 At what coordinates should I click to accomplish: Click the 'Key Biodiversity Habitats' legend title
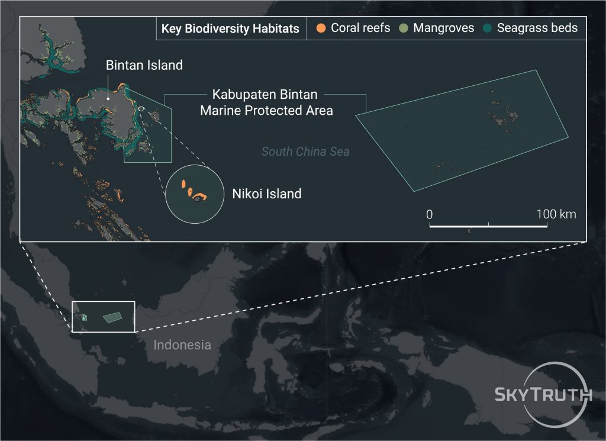click(x=230, y=28)
